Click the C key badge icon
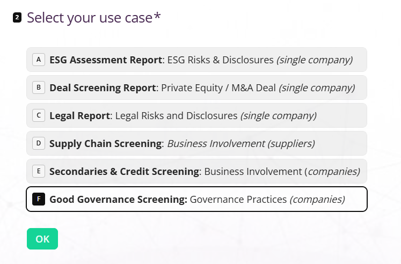Screen dimensions: 401x264 [x=39, y=115]
